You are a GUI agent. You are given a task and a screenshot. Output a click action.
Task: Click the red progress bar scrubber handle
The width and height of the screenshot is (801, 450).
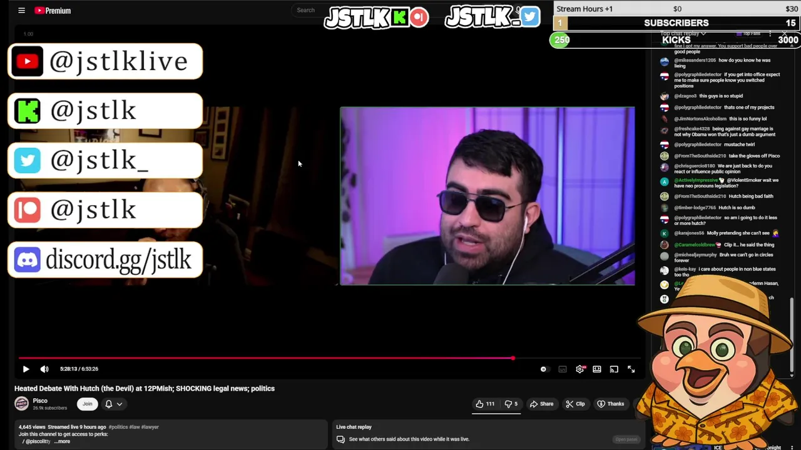(x=513, y=358)
